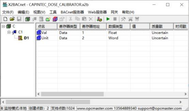
Task: Click the gray Stop square icon
Action: (x=115, y=19)
